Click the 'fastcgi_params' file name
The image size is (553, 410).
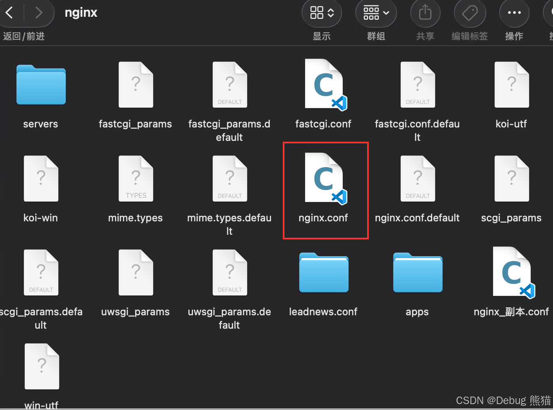(136, 125)
